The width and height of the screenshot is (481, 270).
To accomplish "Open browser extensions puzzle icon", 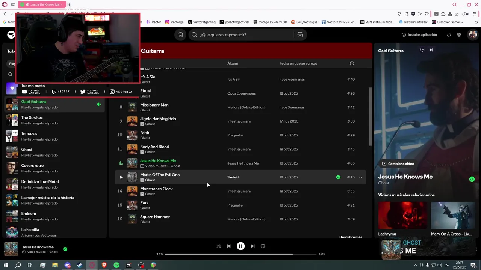I will pos(443,14).
